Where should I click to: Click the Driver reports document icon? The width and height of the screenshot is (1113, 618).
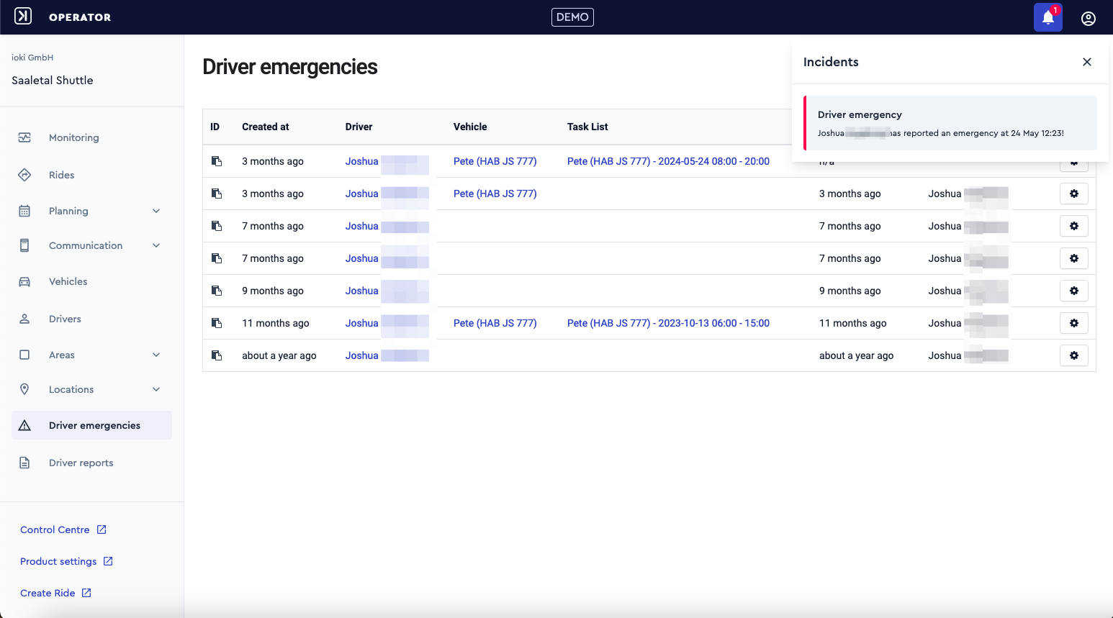(24, 463)
